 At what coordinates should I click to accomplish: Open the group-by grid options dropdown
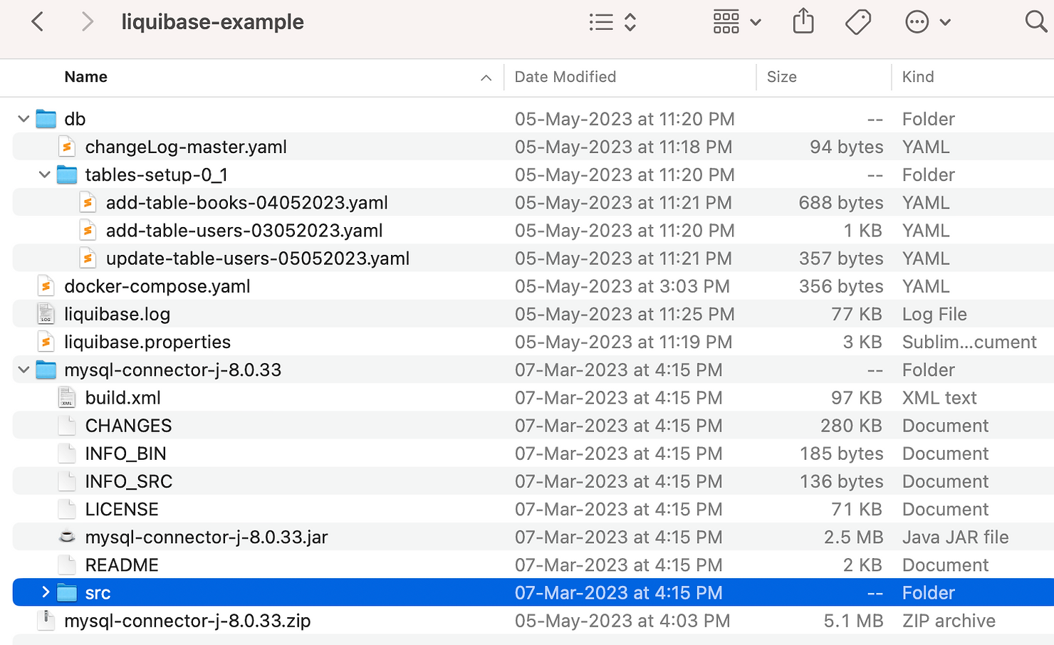[x=737, y=22]
